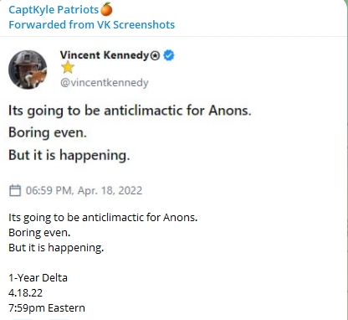This screenshot has width=348, height=320.
Task: Click the '1-Year Delta' text line
Action: click(x=38, y=278)
